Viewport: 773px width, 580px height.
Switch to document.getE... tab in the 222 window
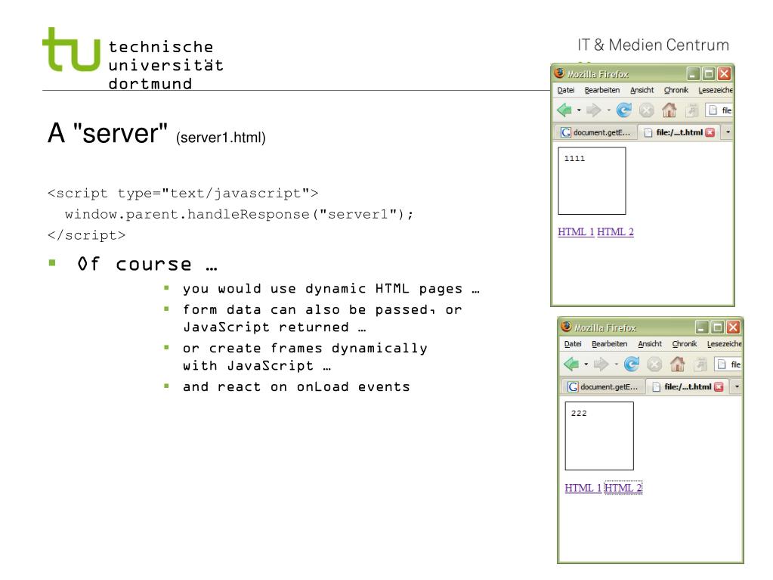pos(604,386)
